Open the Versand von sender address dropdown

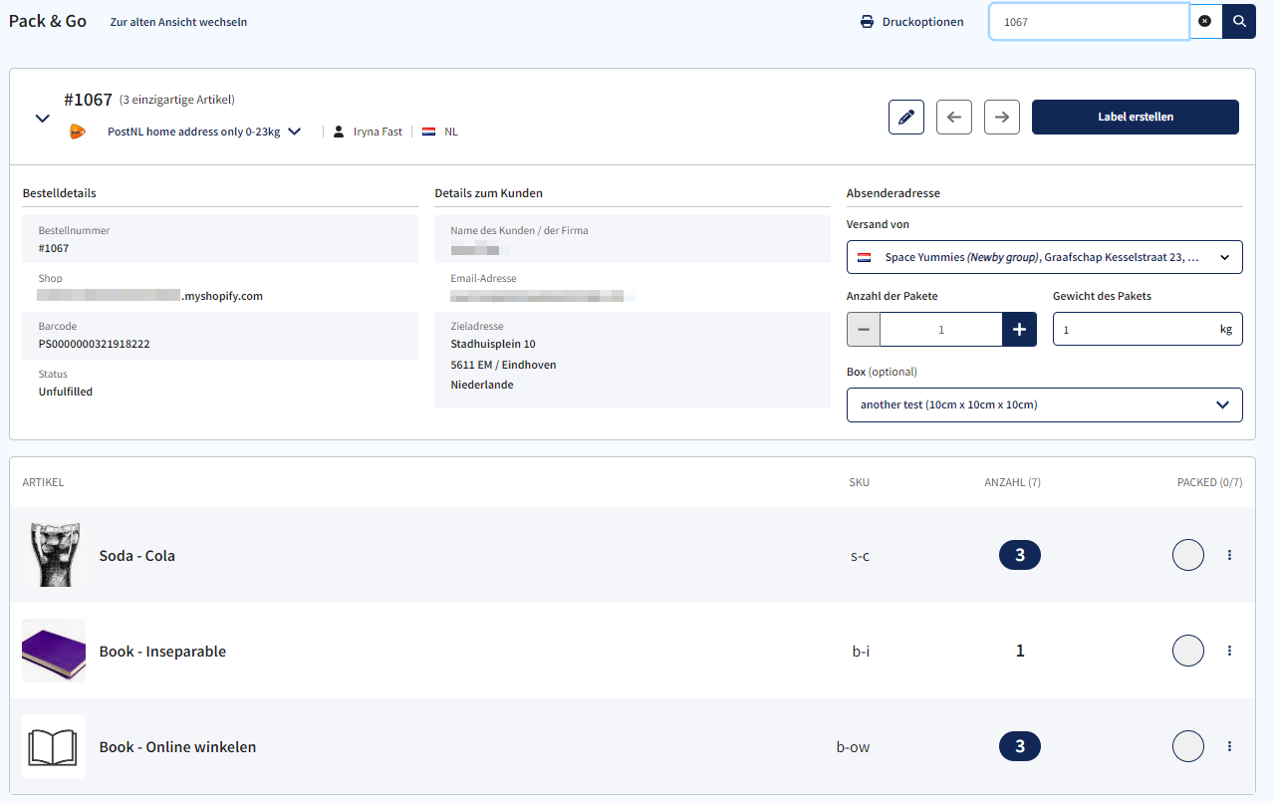(x=1043, y=257)
